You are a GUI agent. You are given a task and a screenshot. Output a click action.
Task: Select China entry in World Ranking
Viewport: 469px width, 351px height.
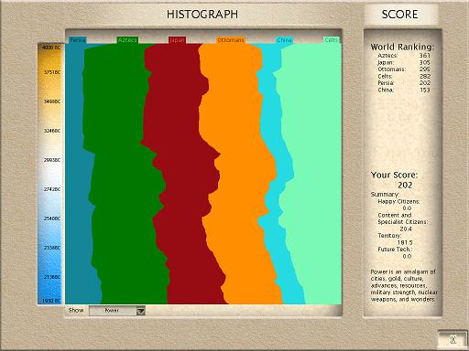404,90
